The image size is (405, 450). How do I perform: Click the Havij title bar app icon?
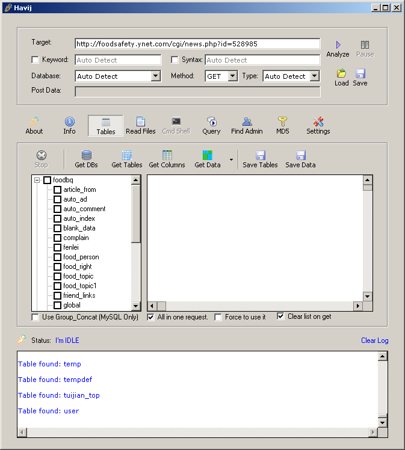(x=8, y=8)
